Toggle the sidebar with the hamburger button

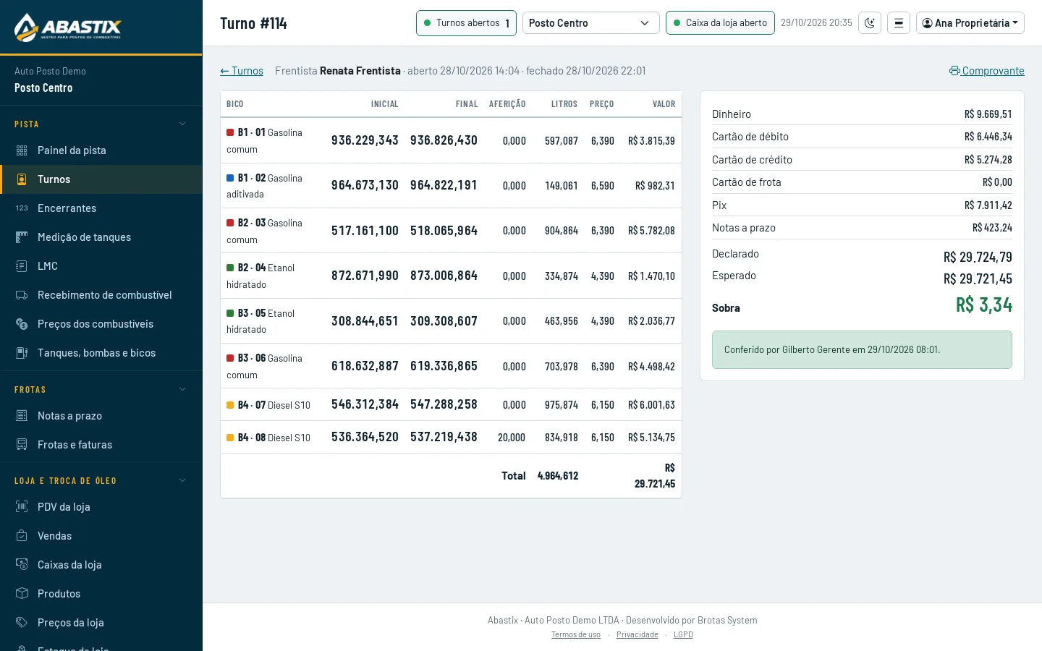pyautogui.click(x=899, y=23)
